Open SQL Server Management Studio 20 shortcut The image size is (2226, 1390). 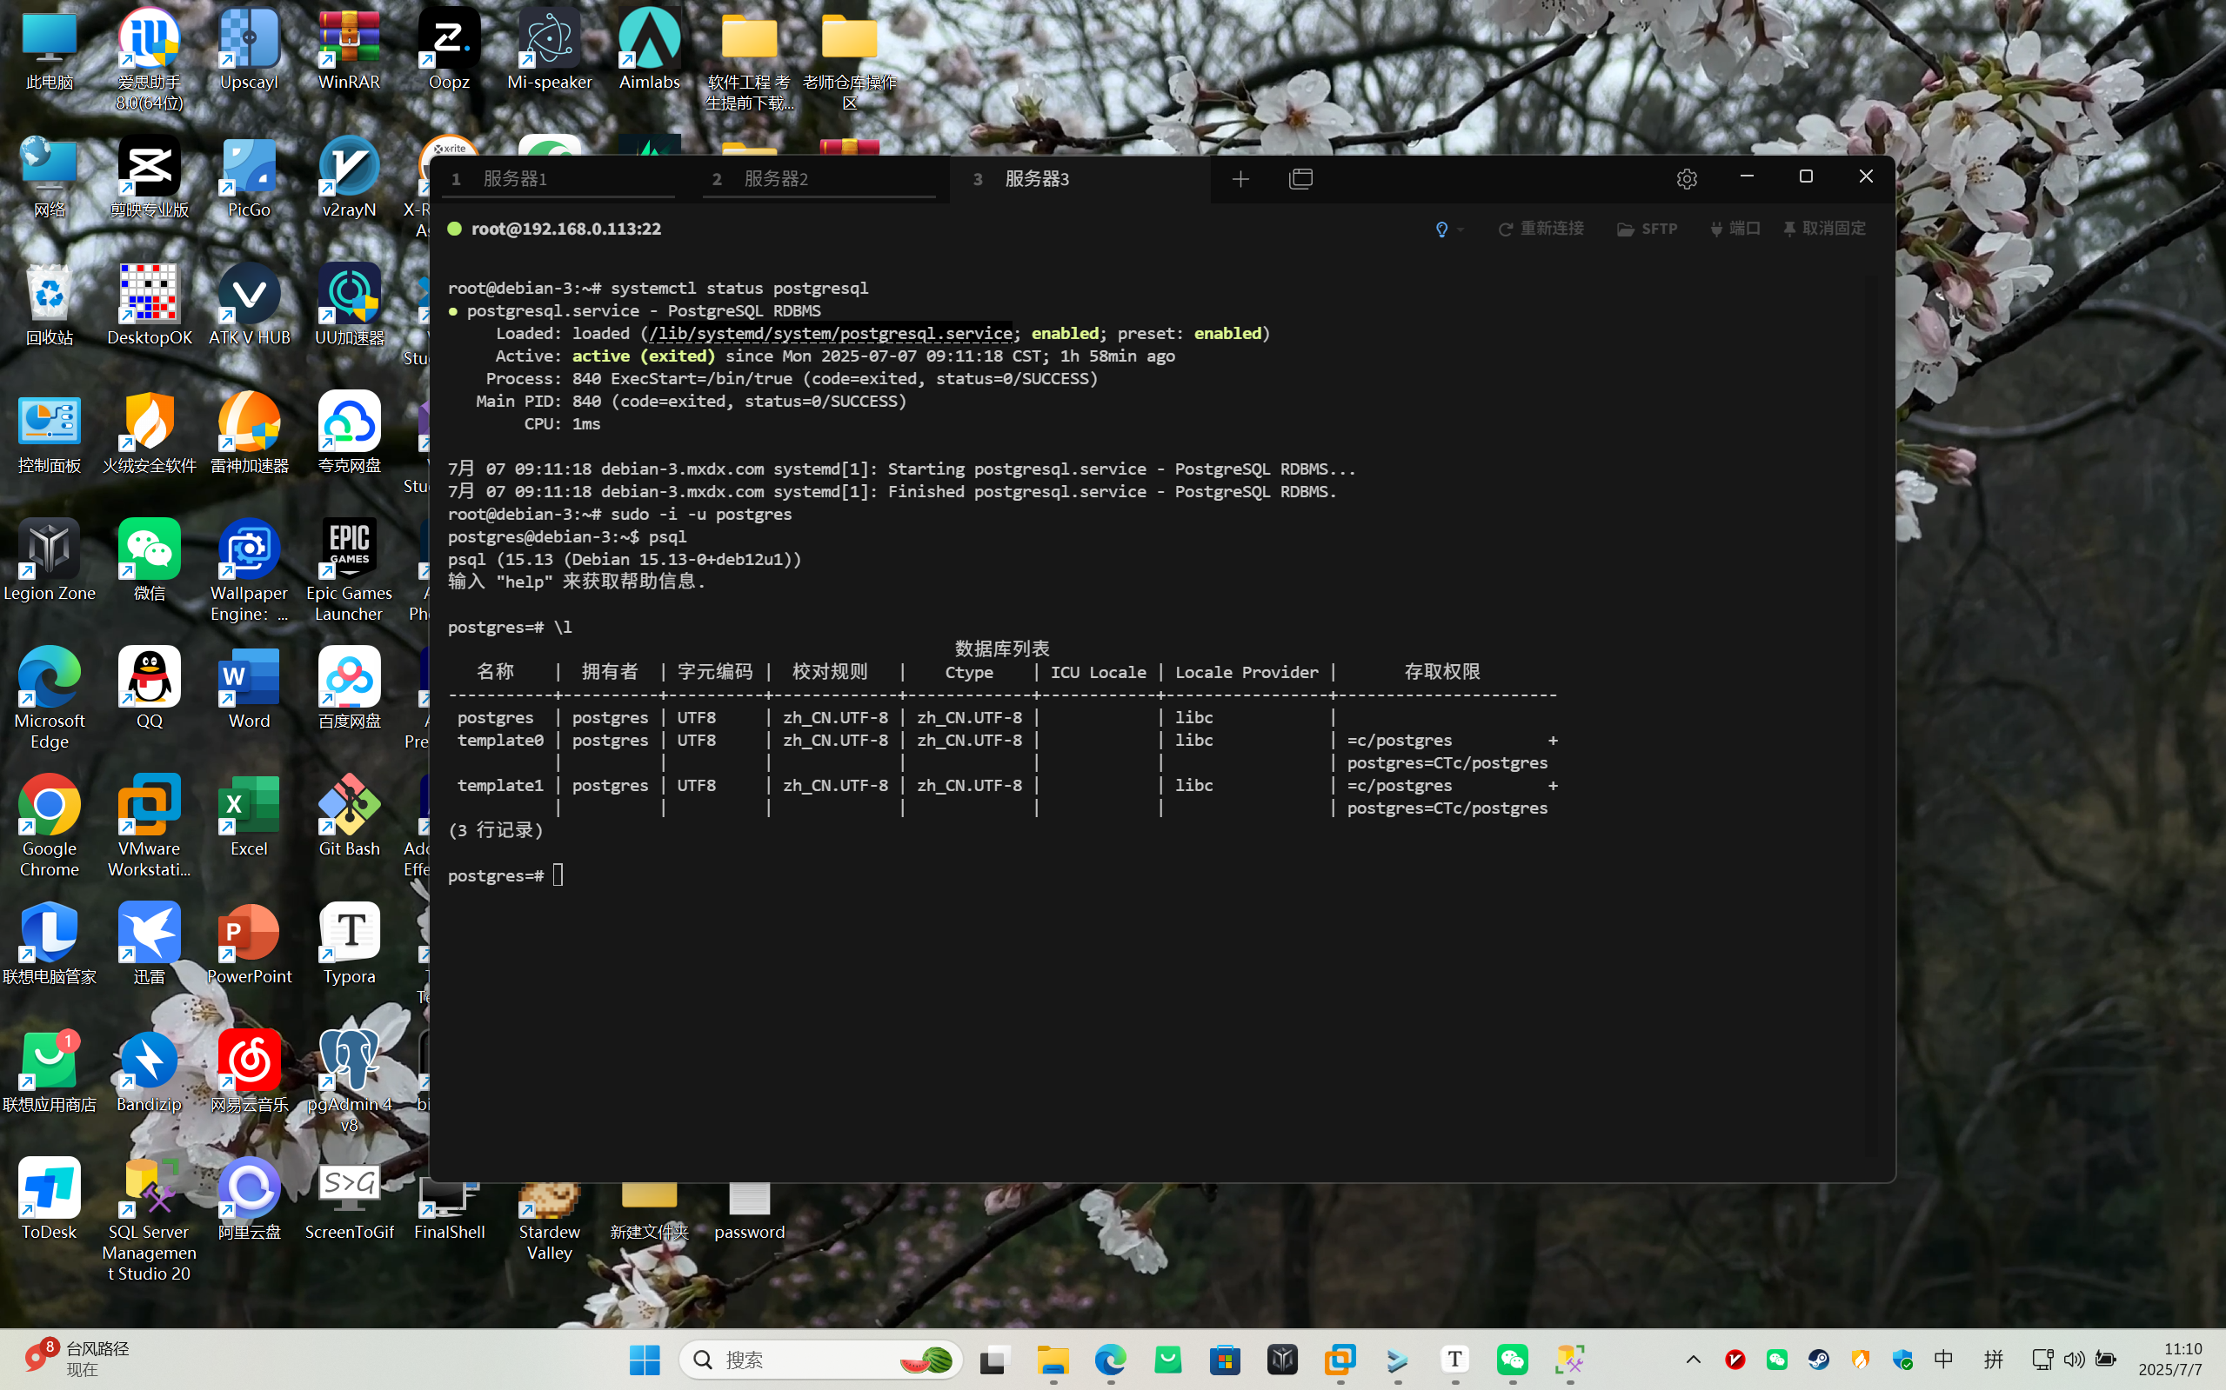coord(149,1220)
